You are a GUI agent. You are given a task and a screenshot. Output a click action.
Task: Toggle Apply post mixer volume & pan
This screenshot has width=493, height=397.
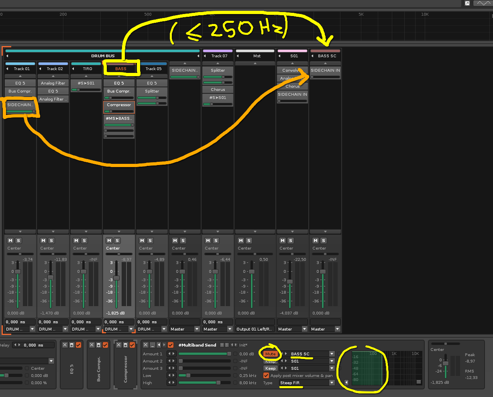click(266, 376)
